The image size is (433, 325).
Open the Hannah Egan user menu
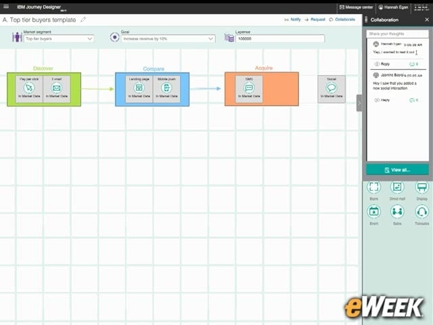(393, 7)
